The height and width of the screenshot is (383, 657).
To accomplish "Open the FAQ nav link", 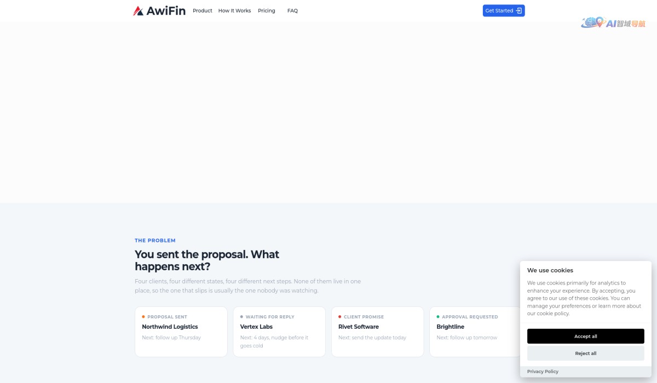I will [292, 10].
